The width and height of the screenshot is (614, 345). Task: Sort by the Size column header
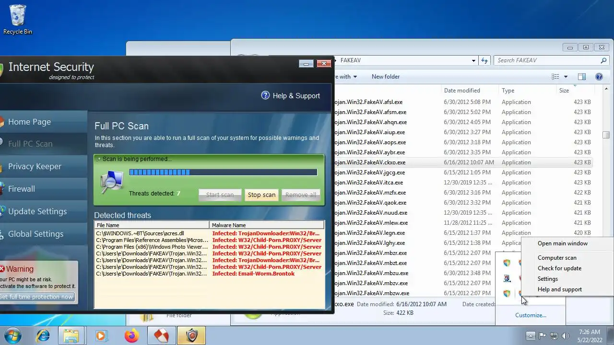[x=575, y=91]
